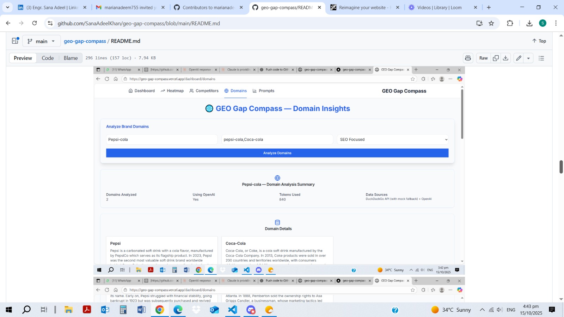This screenshot has height=317, width=564.
Task: Click the page's vertical scrollbar thumb
Action: tap(561, 167)
